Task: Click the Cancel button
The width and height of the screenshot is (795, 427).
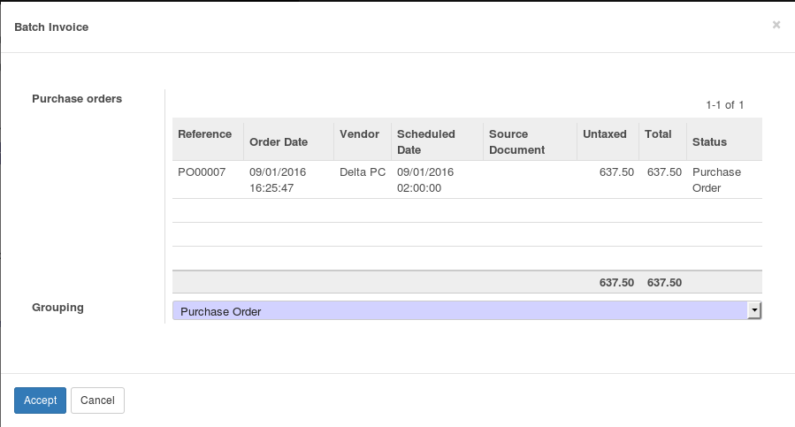Action: [x=97, y=400]
